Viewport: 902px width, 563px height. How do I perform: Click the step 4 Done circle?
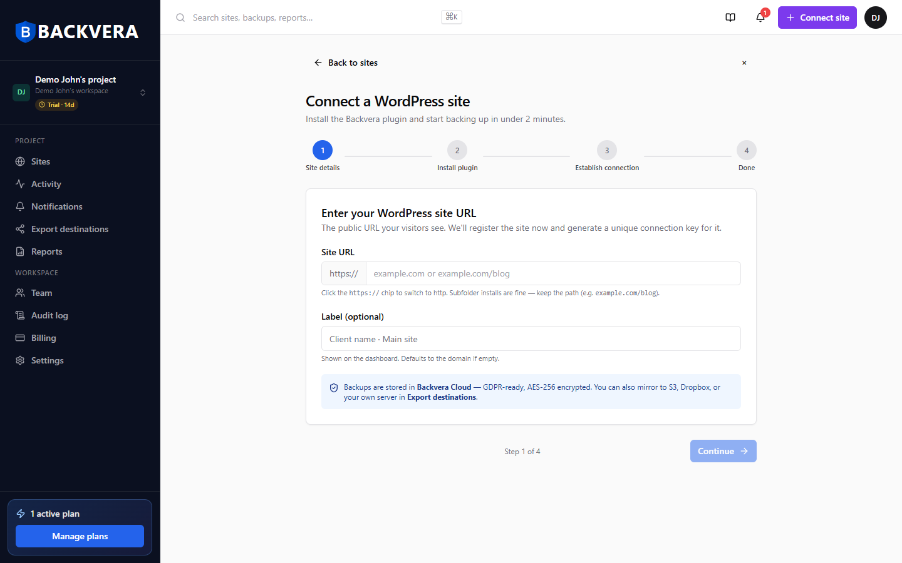(747, 150)
